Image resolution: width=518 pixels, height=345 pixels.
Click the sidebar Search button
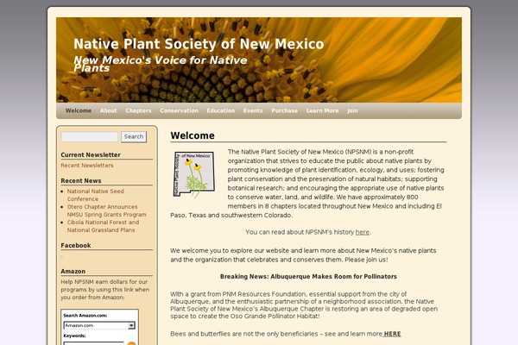[134, 136]
